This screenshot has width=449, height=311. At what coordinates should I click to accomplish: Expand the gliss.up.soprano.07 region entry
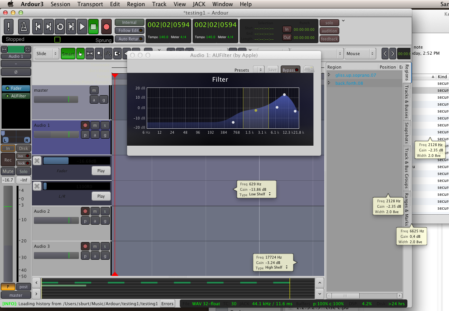coord(329,75)
